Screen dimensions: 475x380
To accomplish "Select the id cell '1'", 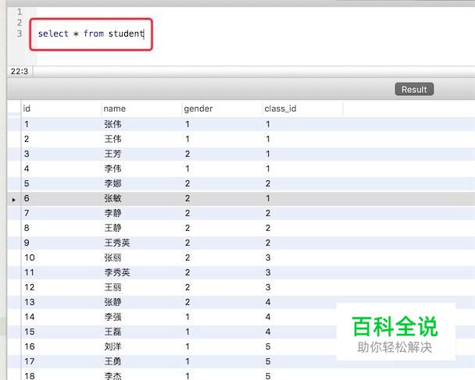I will click(27, 124).
